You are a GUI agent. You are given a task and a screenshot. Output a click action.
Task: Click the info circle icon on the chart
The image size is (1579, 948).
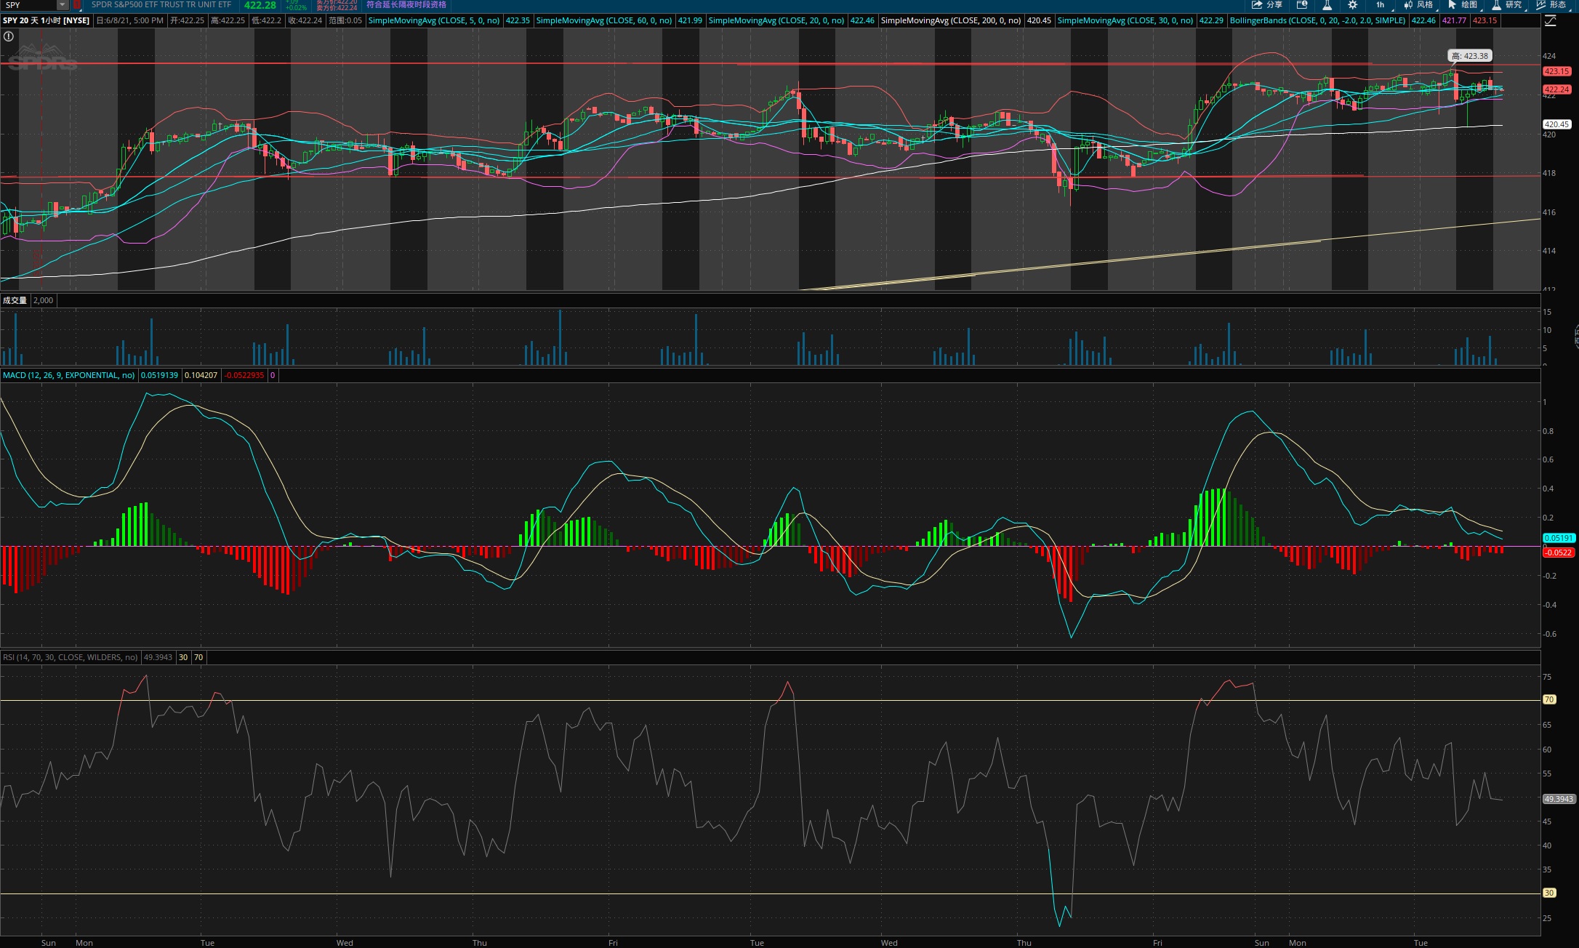pyautogui.click(x=9, y=36)
